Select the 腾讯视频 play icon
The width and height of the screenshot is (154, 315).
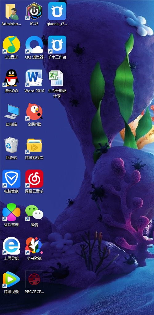point(11,279)
